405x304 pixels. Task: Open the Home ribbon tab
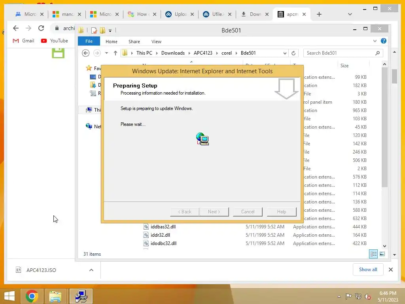coord(111,41)
